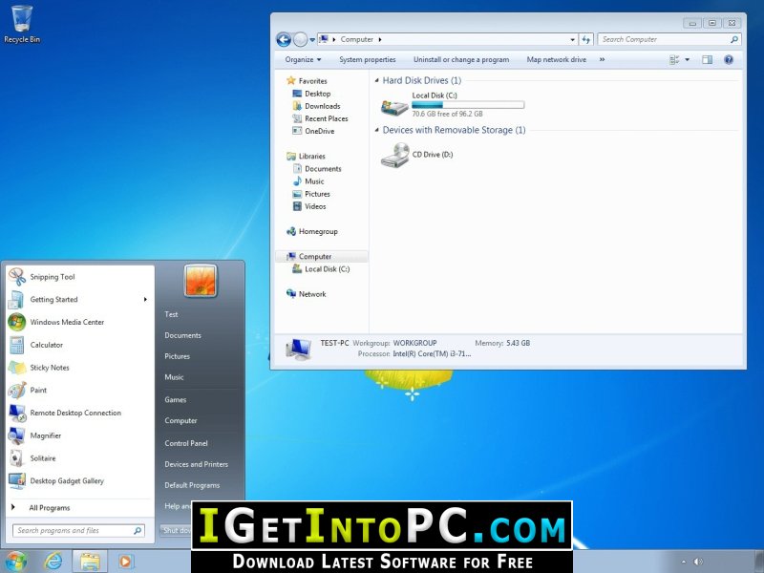The height and width of the screenshot is (573, 764).
Task: Open Games link in Start menu
Action: point(176,399)
